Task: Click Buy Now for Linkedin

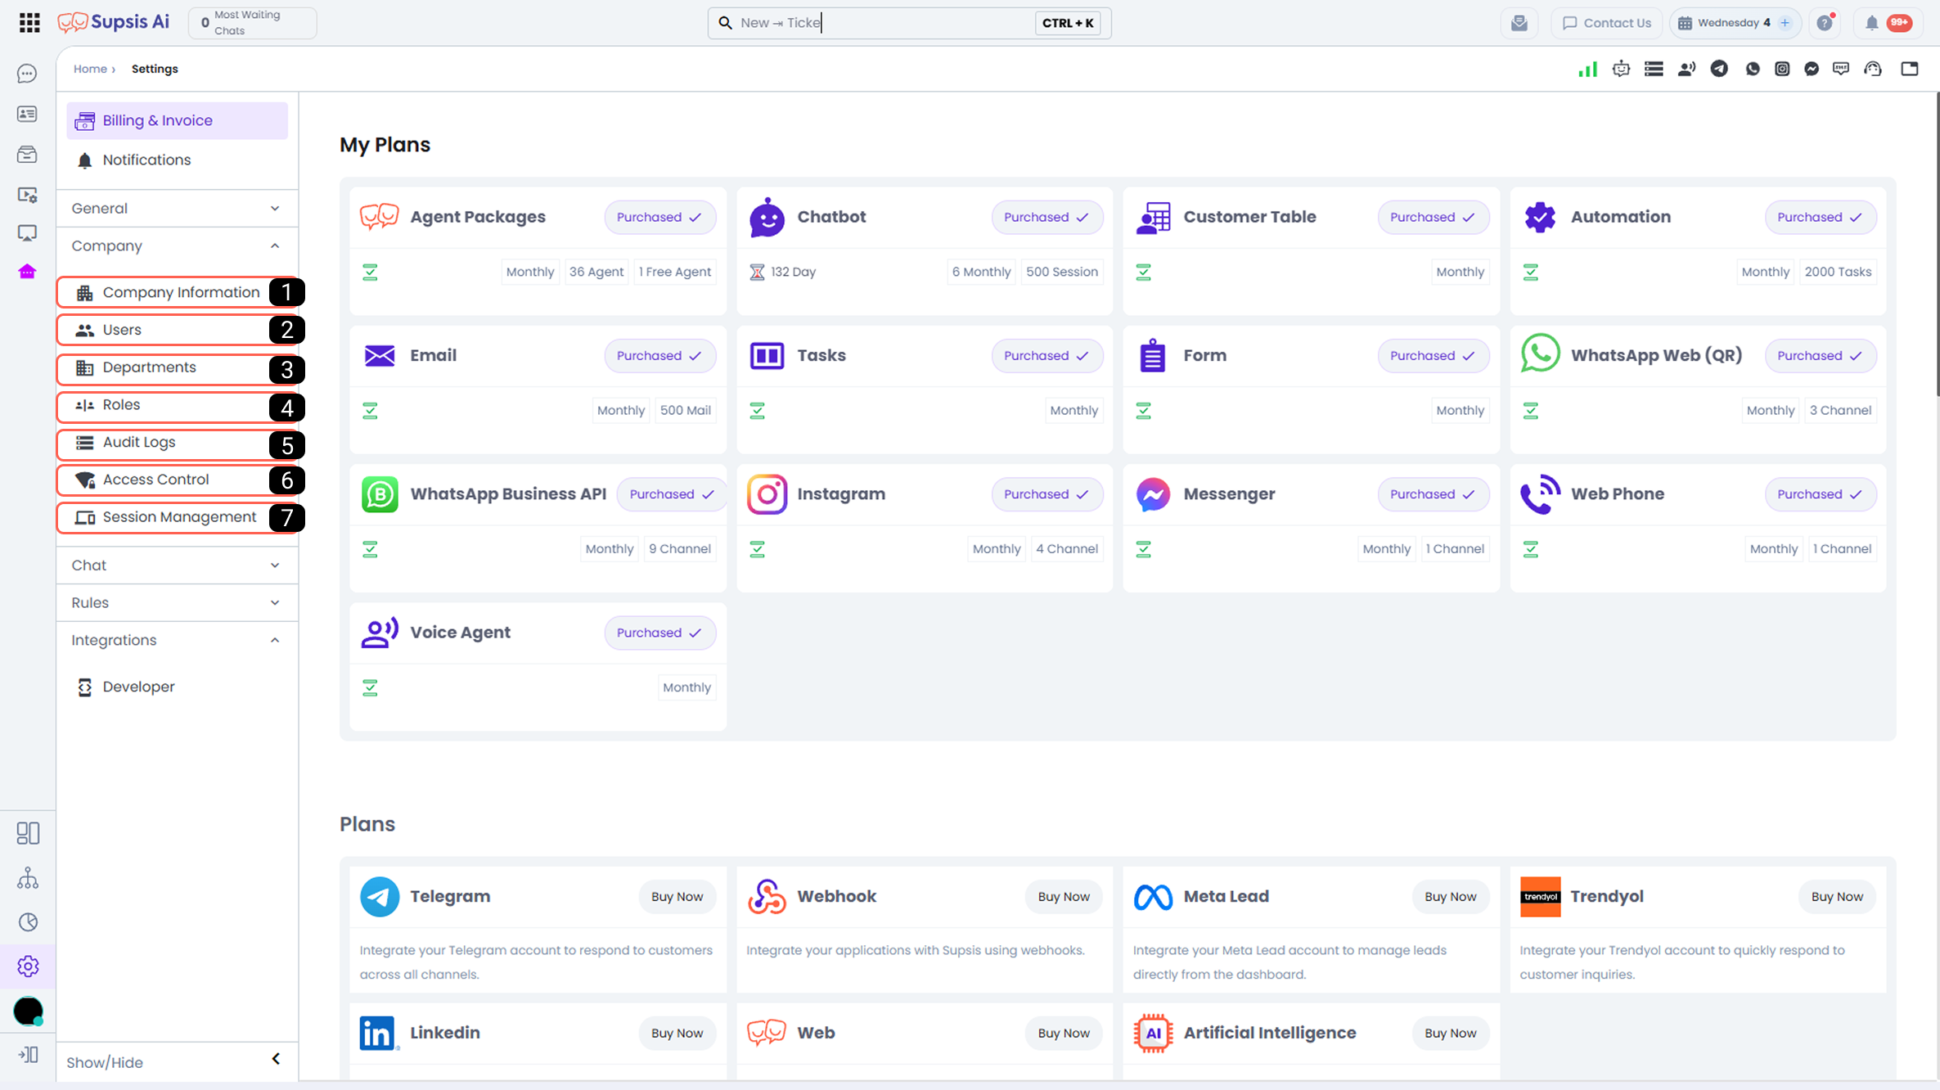Action: [677, 1034]
